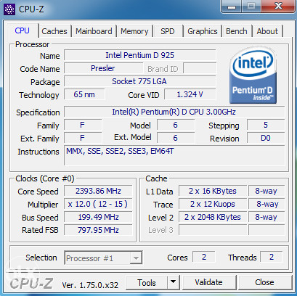
Task: Click the Tools button
Action: 147,282
